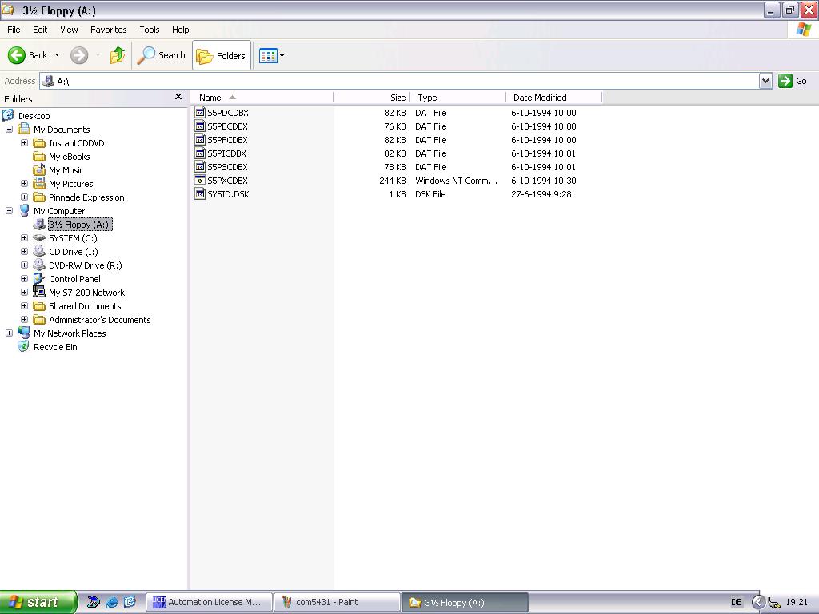The height and width of the screenshot is (614, 819).
Task: Close the Folders side panel
Action: [178, 97]
